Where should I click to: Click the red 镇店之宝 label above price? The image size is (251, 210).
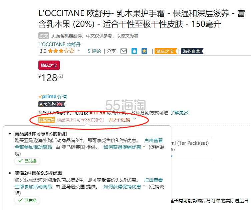click(x=49, y=65)
